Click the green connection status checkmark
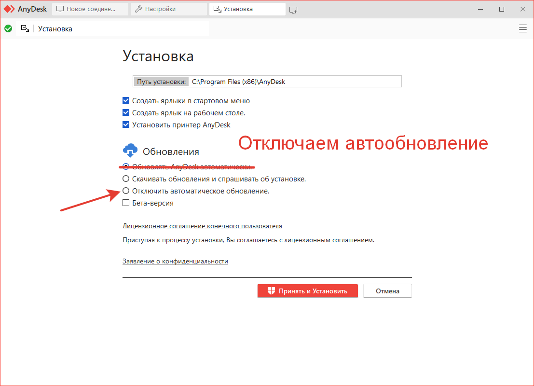This screenshot has width=534, height=386. (x=8, y=28)
